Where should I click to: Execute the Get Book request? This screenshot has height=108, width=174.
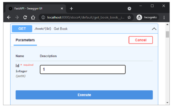(84, 95)
